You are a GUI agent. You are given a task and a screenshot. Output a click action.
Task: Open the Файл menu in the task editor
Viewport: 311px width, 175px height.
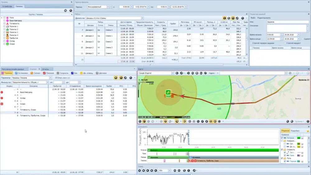tap(253, 18)
